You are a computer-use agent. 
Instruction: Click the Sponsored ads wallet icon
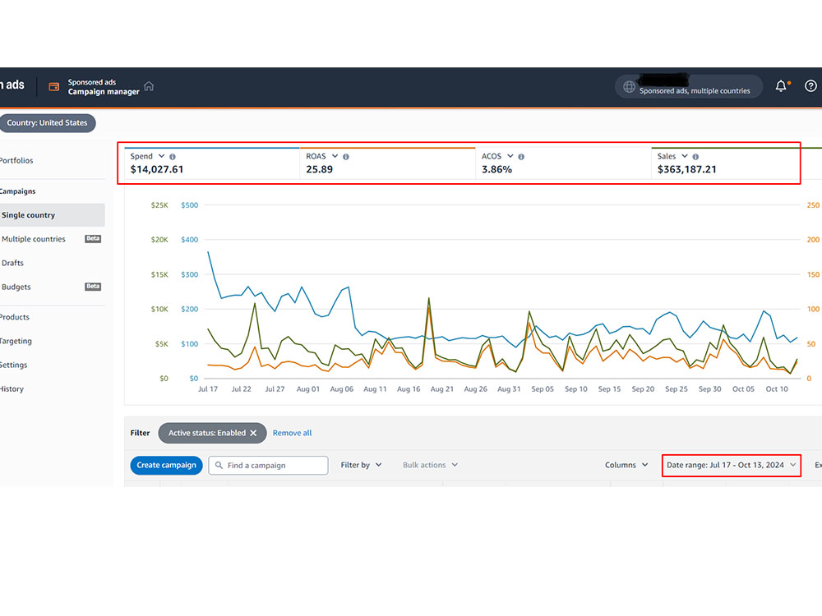54,87
